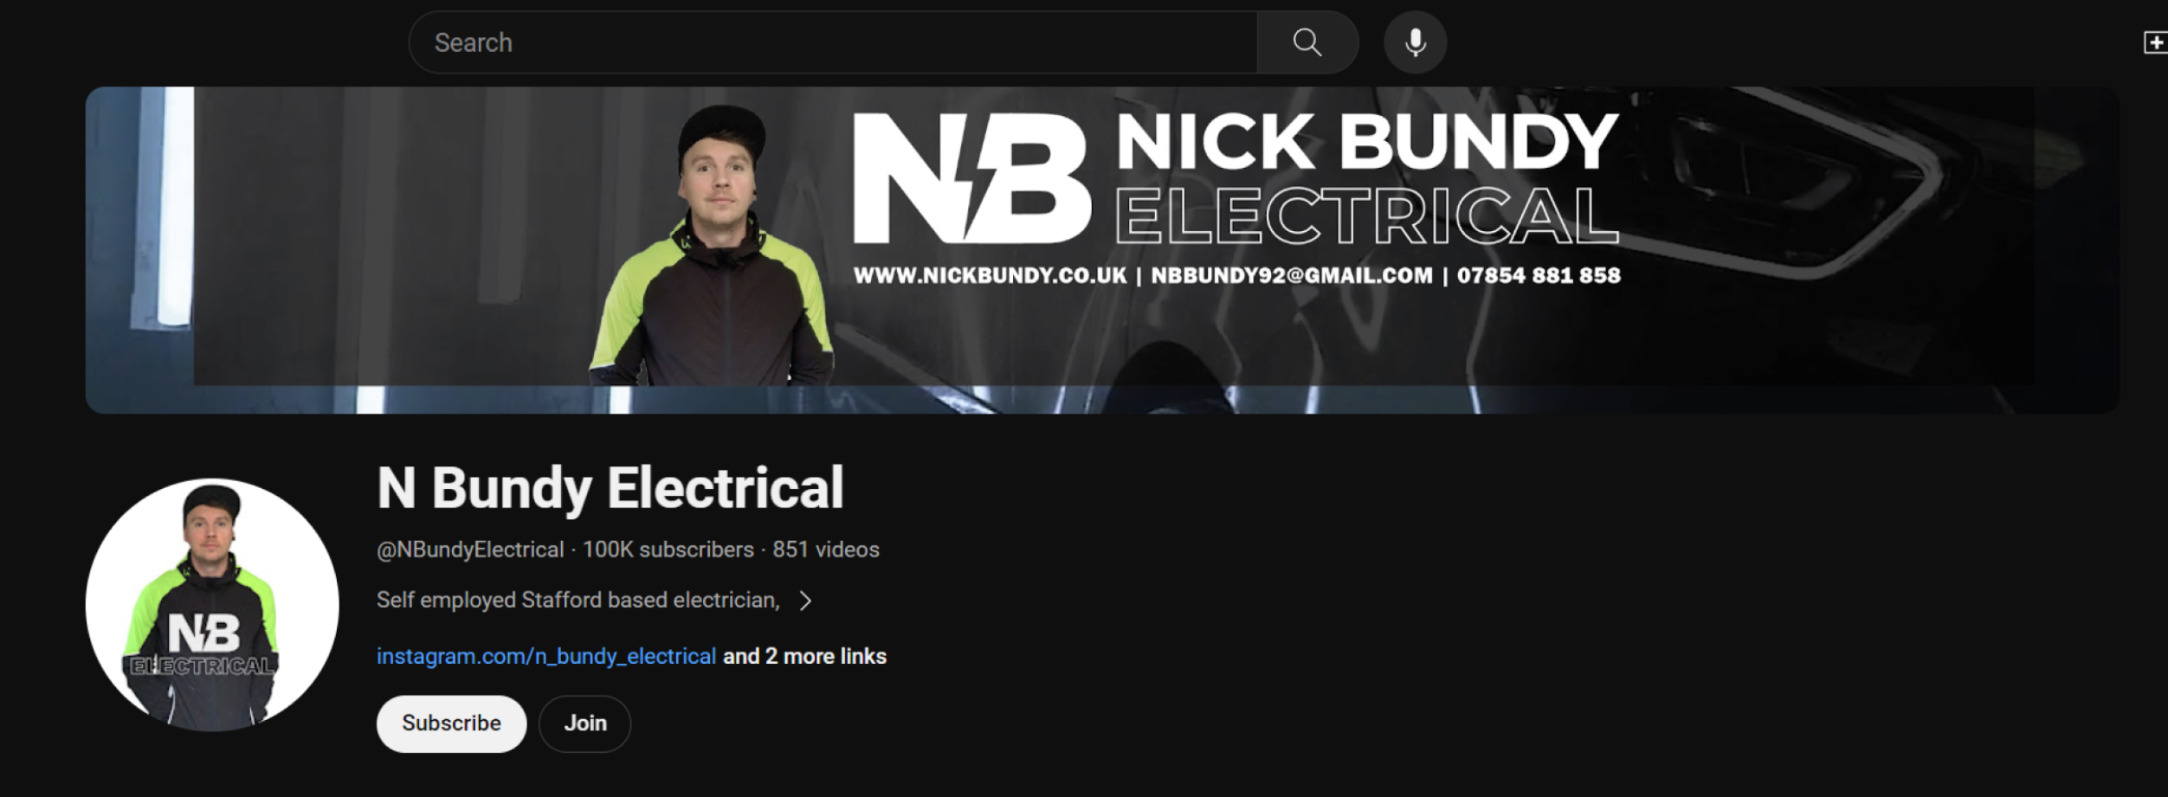The width and height of the screenshot is (2168, 797).
Task: Click the Join membership button
Action: tap(585, 723)
